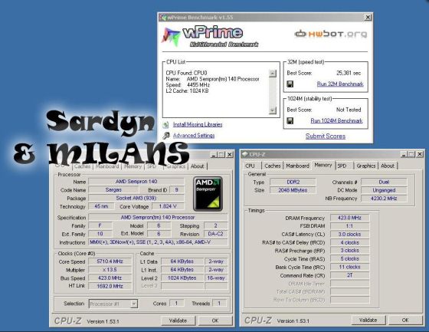This screenshot has height=332, width=429.
Task: Click the CPU-Z title bar icon in Memory window
Action: click(245, 154)
